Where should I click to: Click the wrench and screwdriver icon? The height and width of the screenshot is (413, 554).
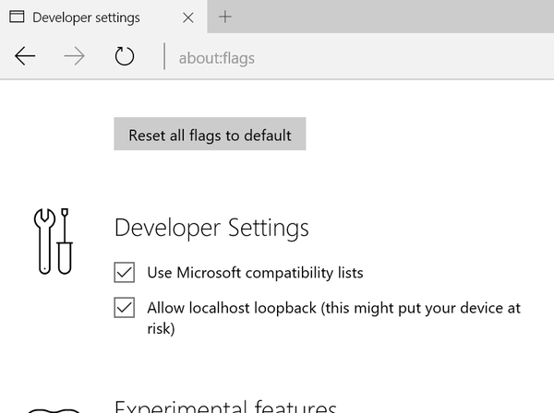[54, 242]
